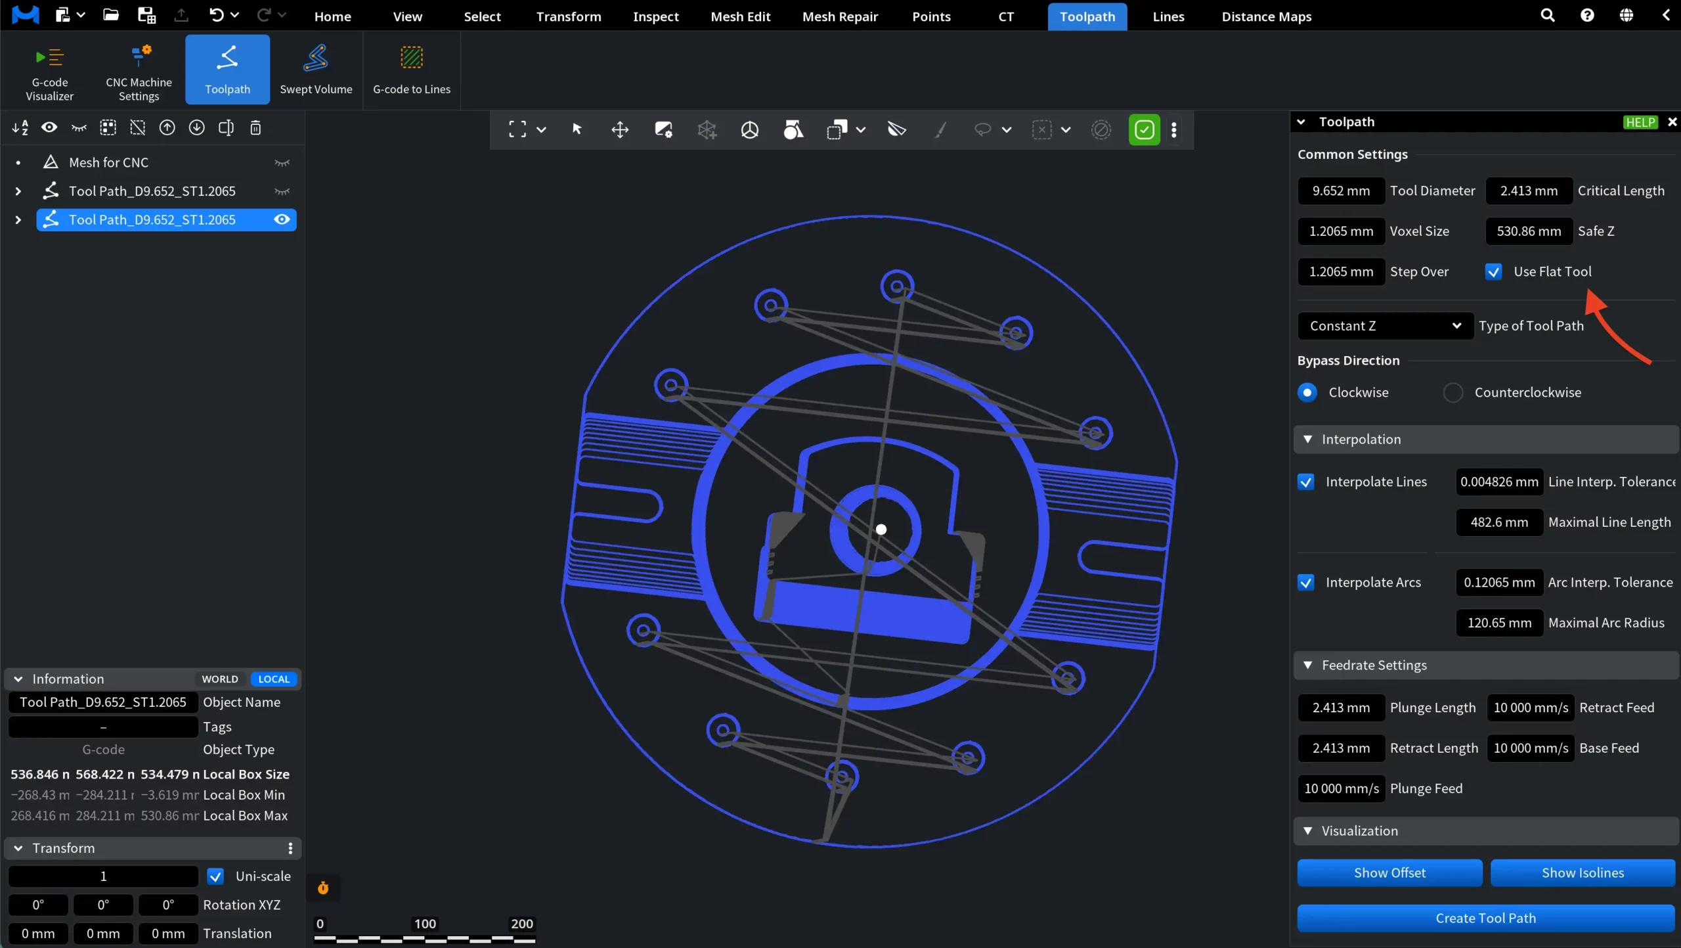Expand the selected Tool Path tree item
1681x948 pixels.
pos(18,219)
